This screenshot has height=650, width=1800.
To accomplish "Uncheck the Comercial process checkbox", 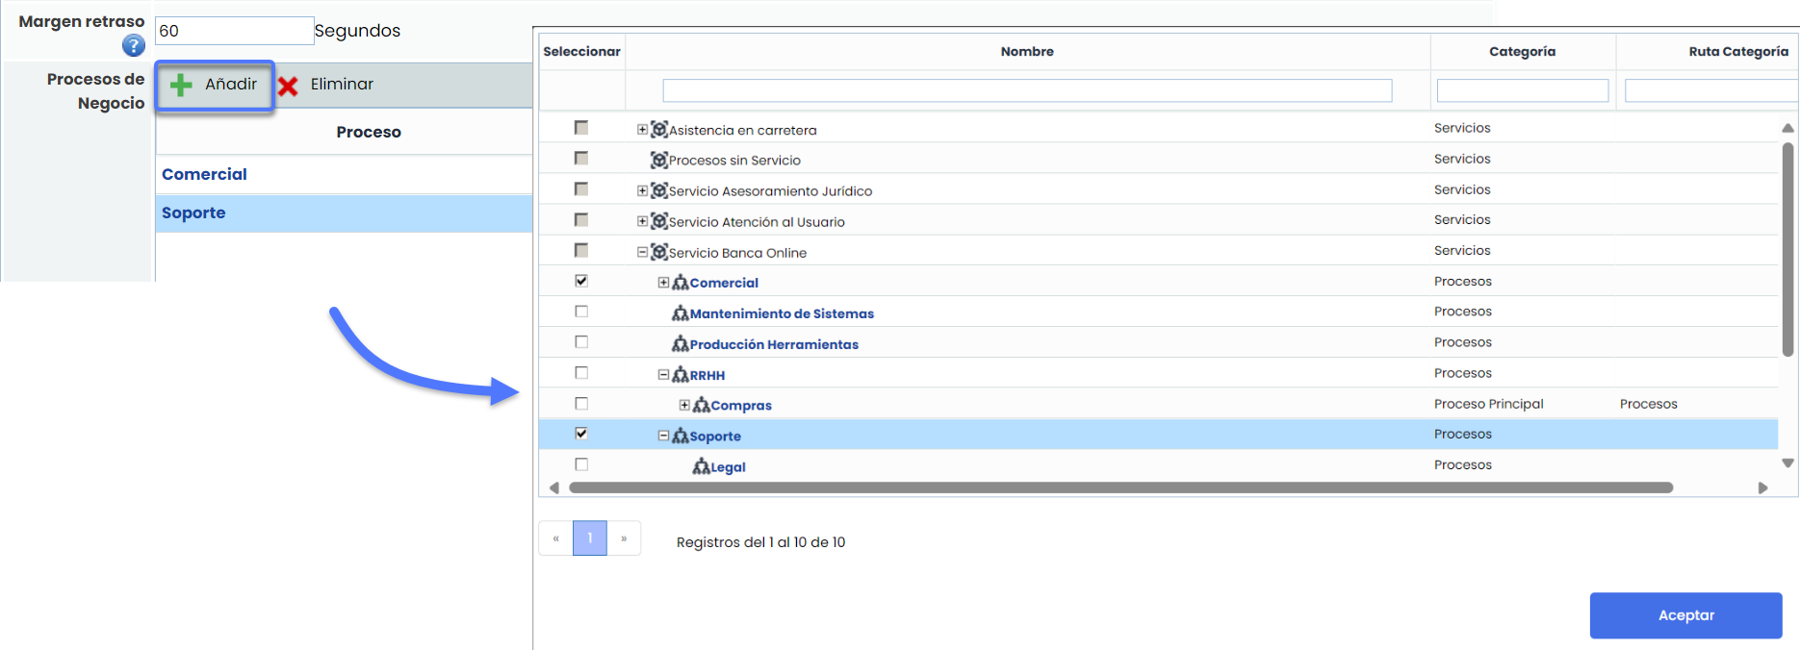I will [581, 282].
